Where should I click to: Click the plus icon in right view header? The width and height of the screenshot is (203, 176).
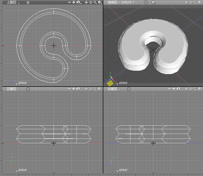(x=174, y=89)
